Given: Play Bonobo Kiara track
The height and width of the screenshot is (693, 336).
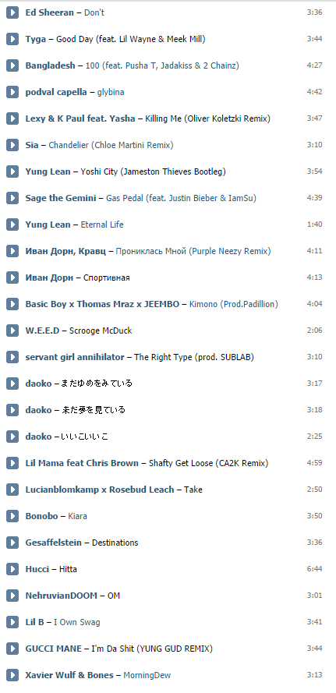Looking at the screenshot, I should tap(12, 516).
